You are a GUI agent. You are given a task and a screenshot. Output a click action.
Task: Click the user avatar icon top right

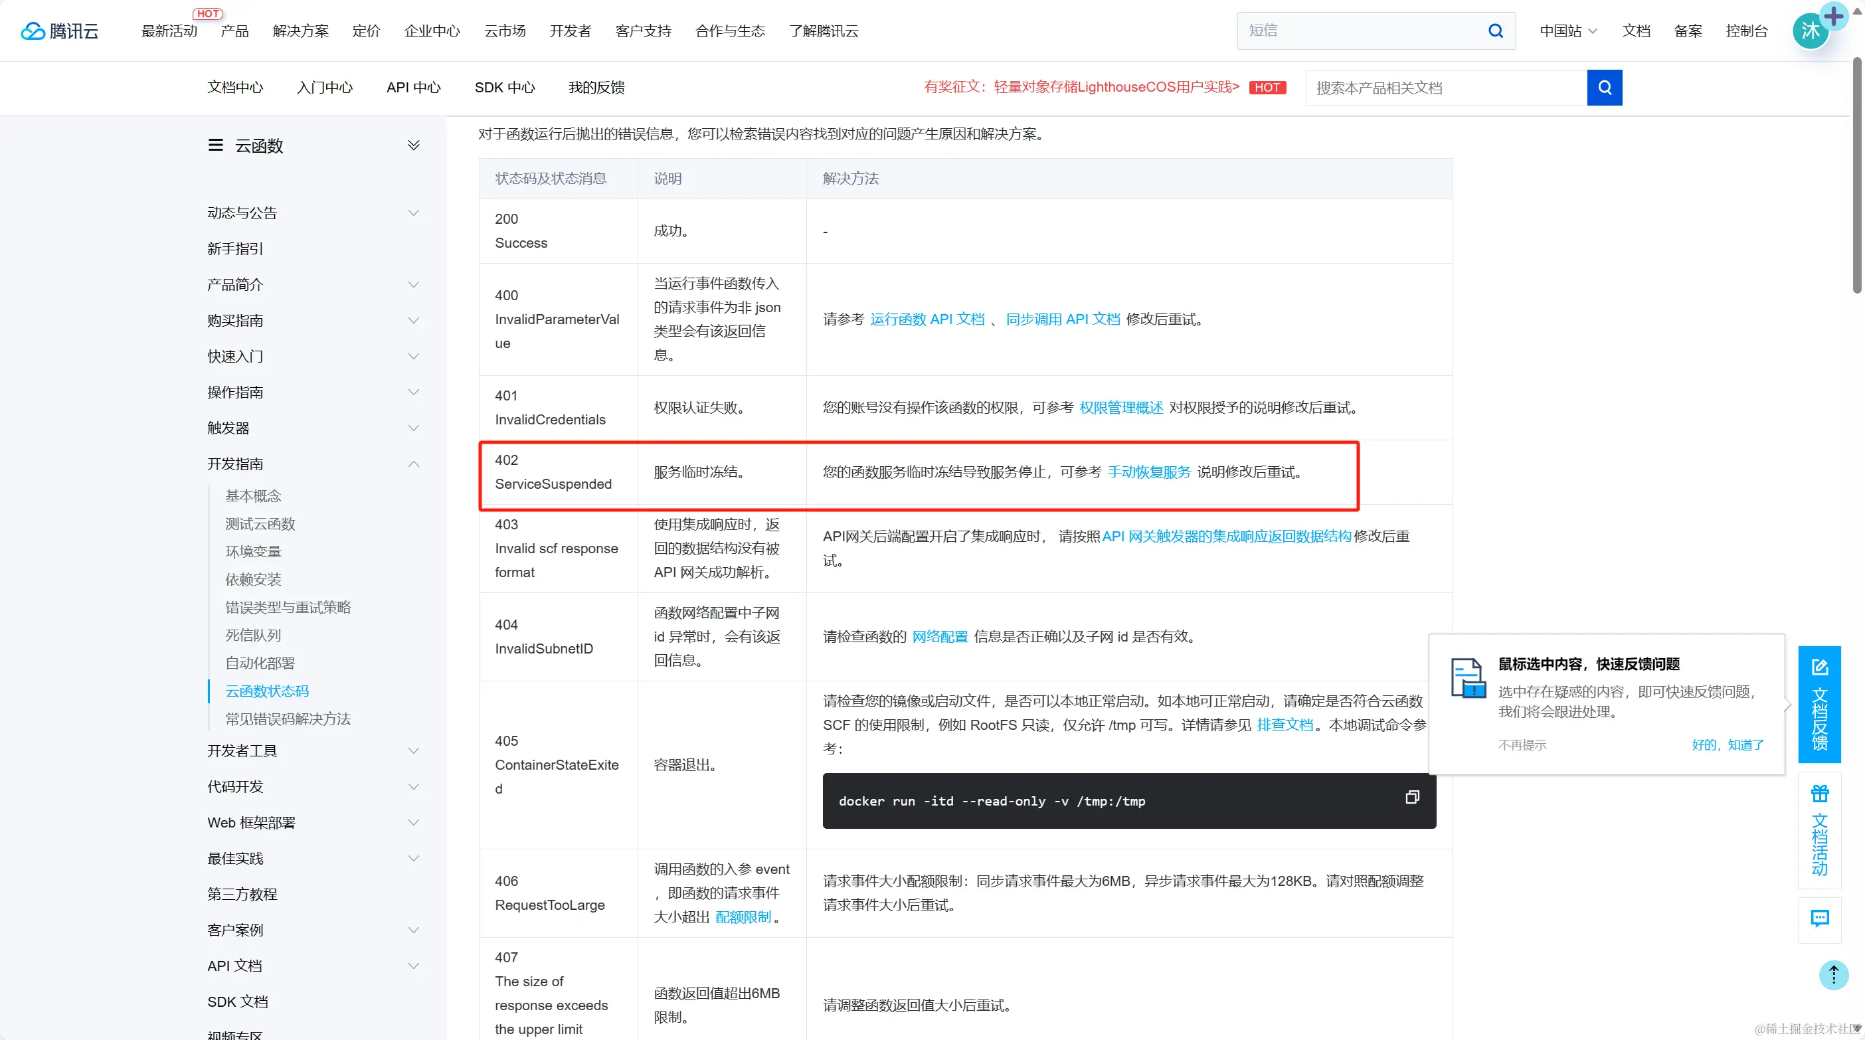(1811, 30)
